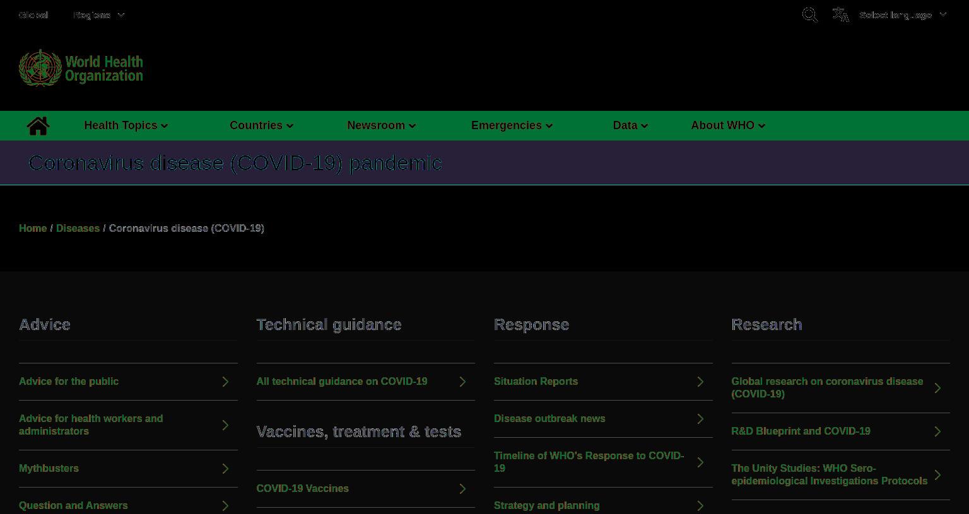This screenshot has height=514, width=969.
Task: Expand the Emergencies menu
Action: (x=512, y=125)
